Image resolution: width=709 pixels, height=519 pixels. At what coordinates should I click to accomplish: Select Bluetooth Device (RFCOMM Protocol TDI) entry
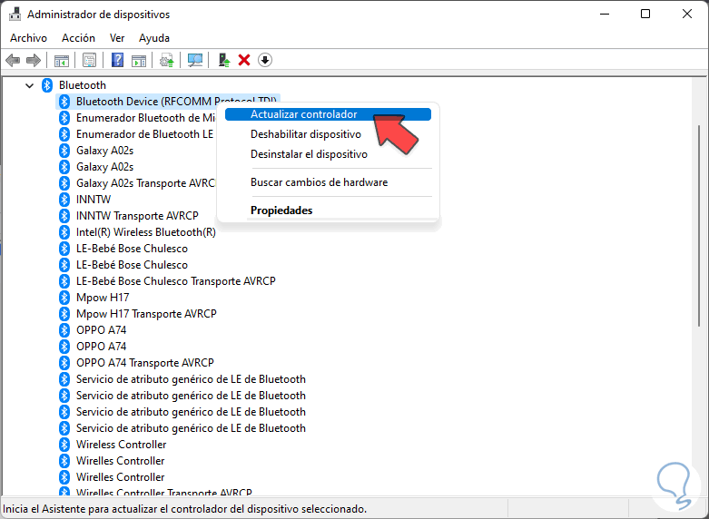(176, 102)
